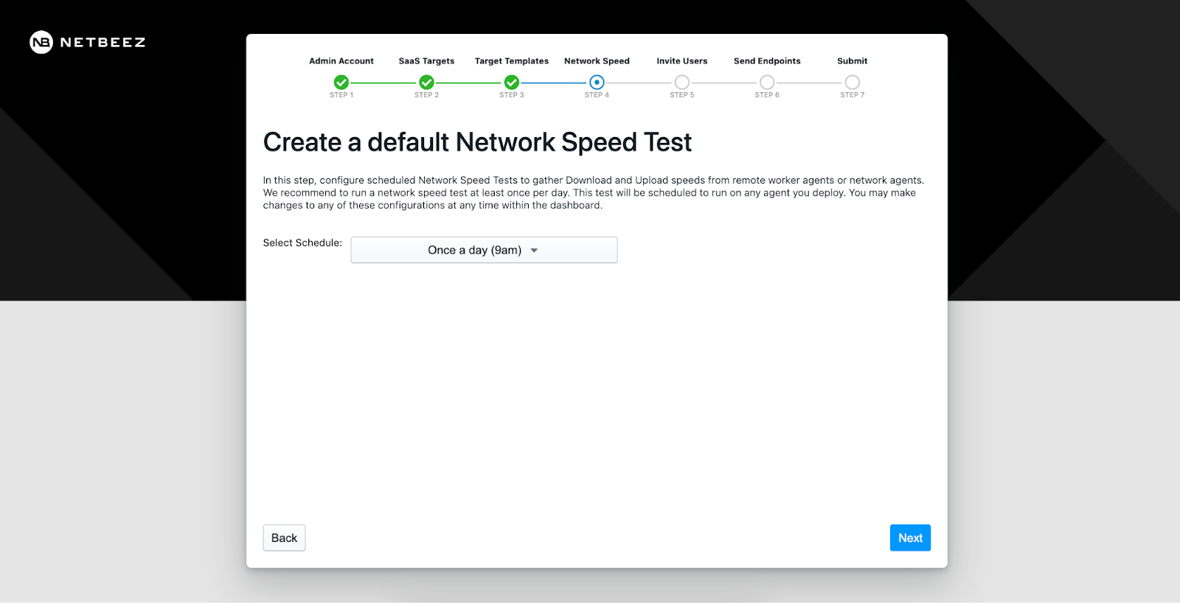Click the Target Templates step label
The image size is (1180, 603).
pyautogui.click(x=512, y=61)
